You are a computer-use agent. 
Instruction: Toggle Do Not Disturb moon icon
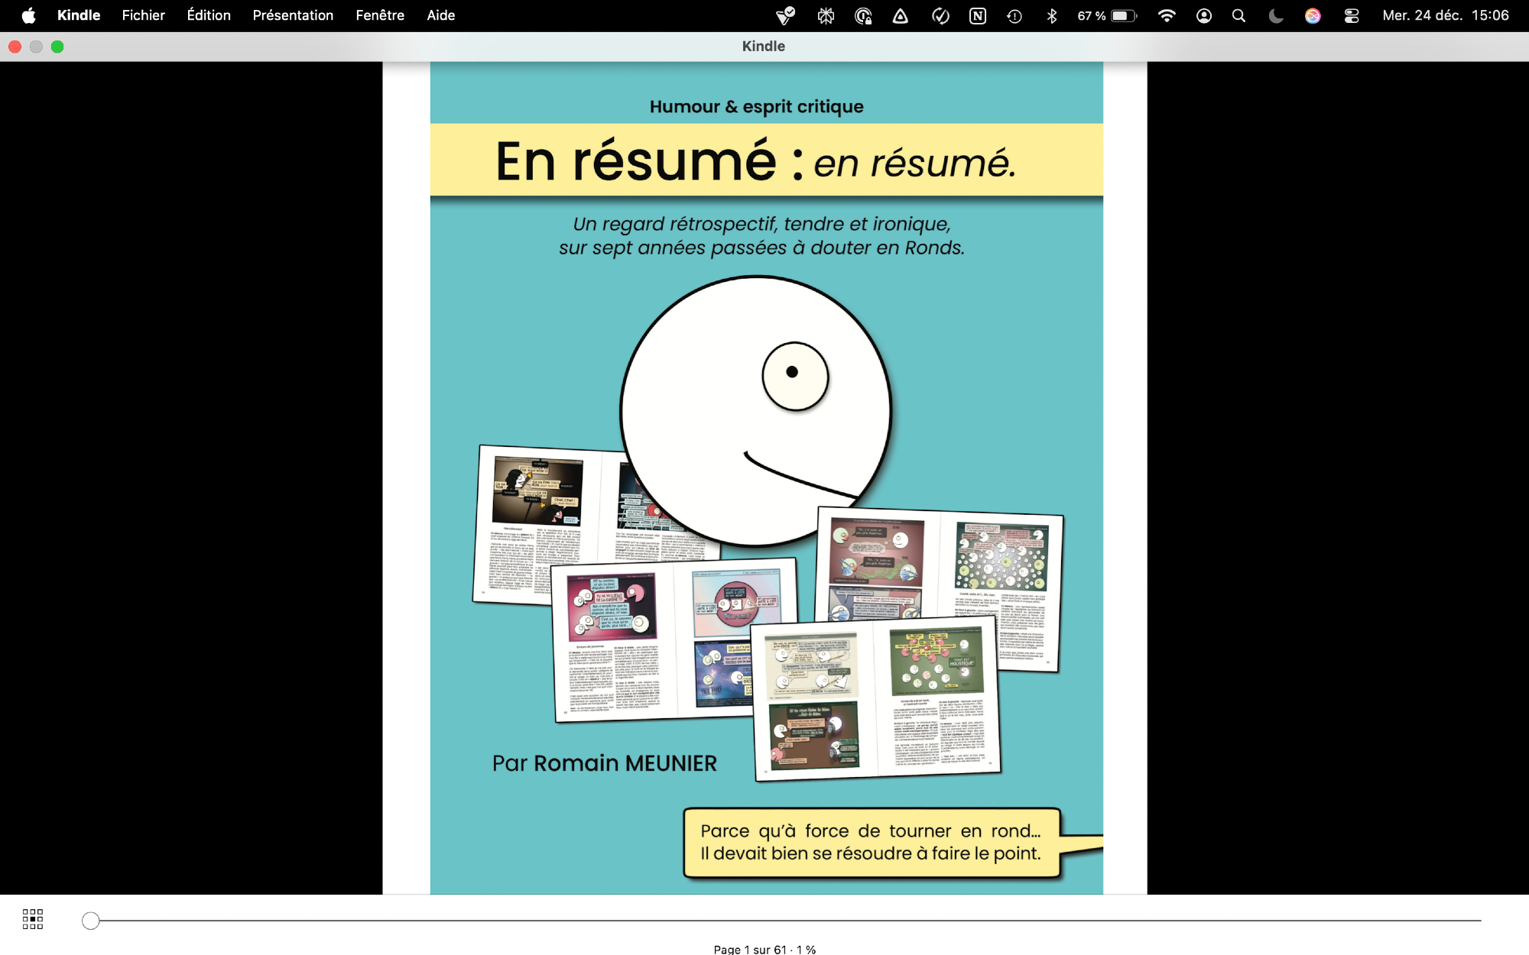[x=1275, y=16]
